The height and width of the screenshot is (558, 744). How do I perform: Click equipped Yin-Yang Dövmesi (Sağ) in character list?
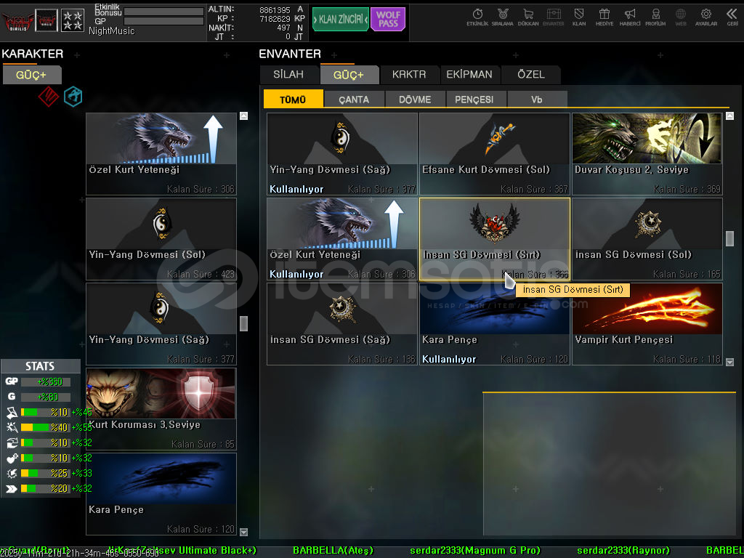(161, 324)
